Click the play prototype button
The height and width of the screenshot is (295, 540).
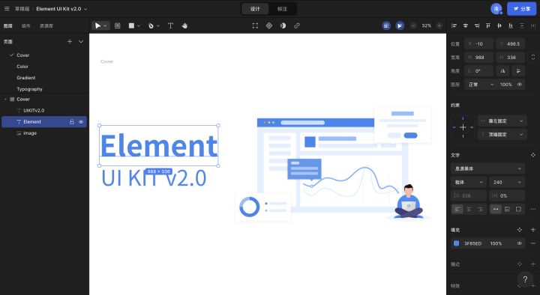(x=400, y=25)
